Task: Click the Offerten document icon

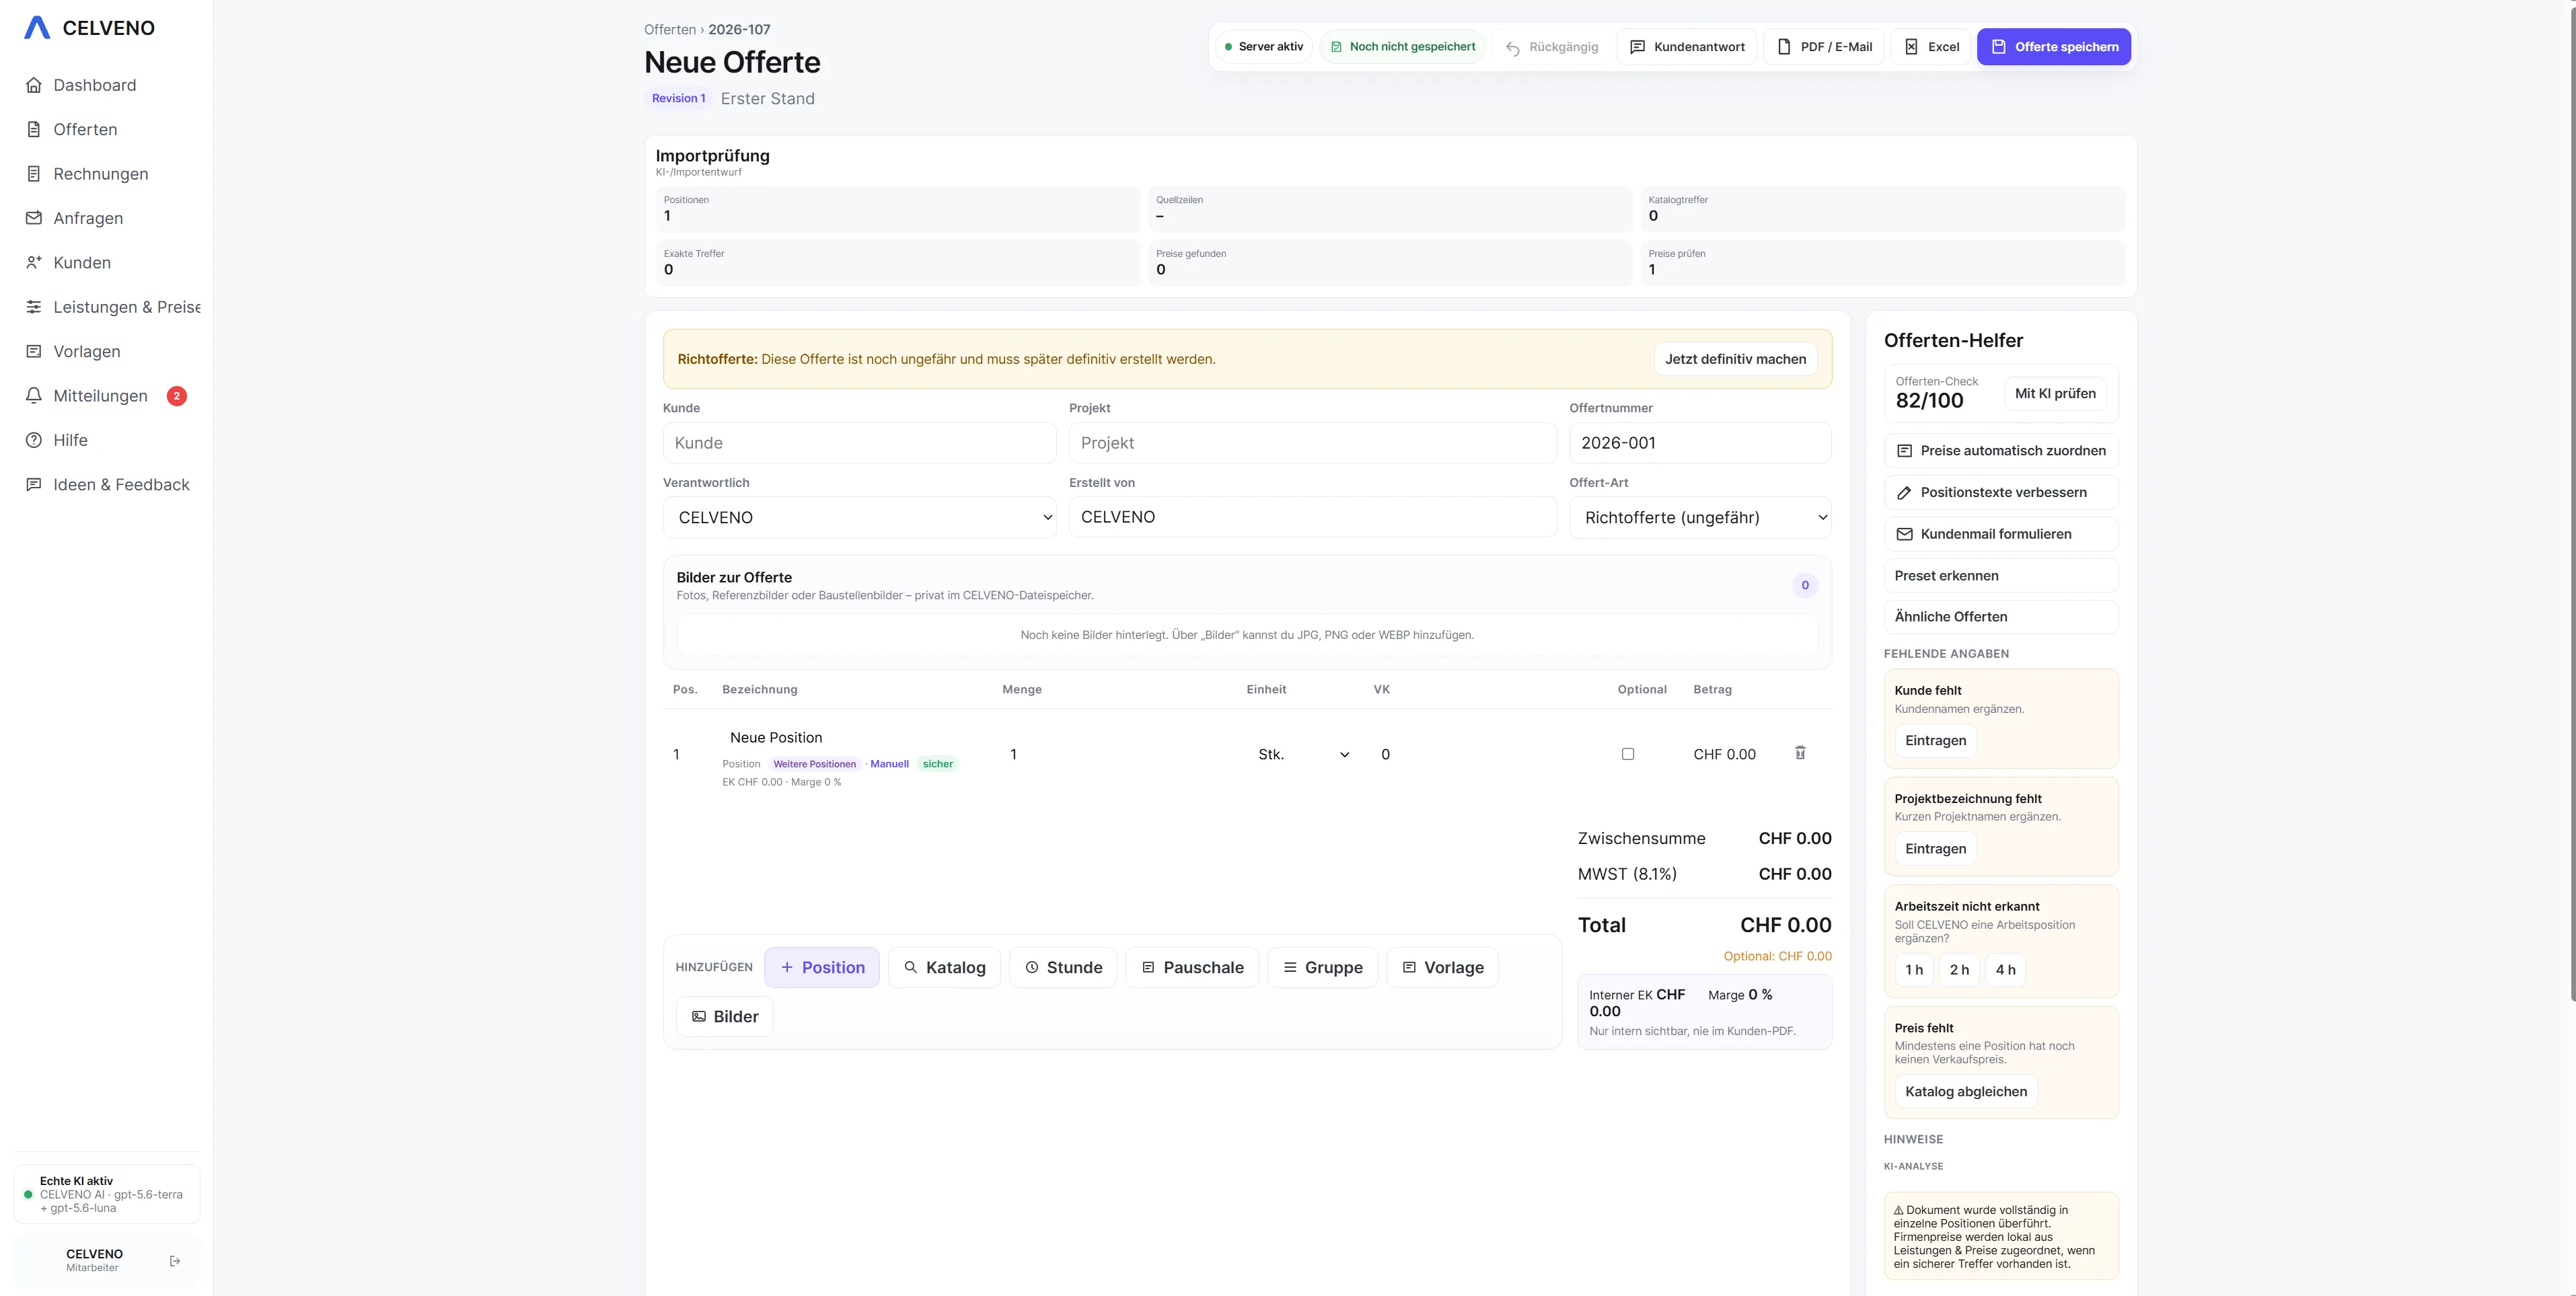Action: point(34,129)
